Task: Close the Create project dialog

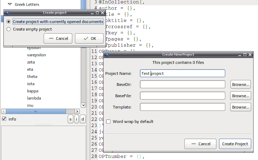Action: [x=103, y=13]
